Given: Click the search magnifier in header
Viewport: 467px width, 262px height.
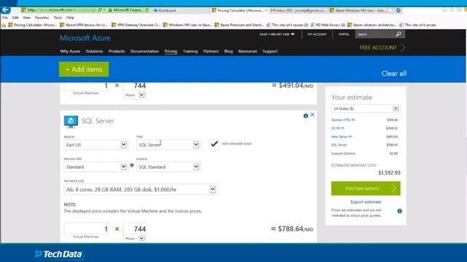Looking at the screenshot, I should point(398,34).
